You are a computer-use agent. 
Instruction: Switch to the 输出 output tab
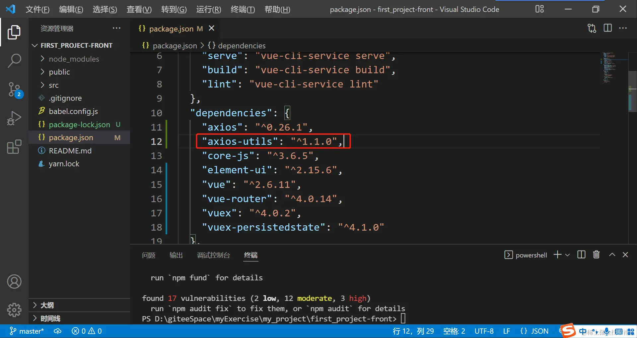(x=176, y=255)
